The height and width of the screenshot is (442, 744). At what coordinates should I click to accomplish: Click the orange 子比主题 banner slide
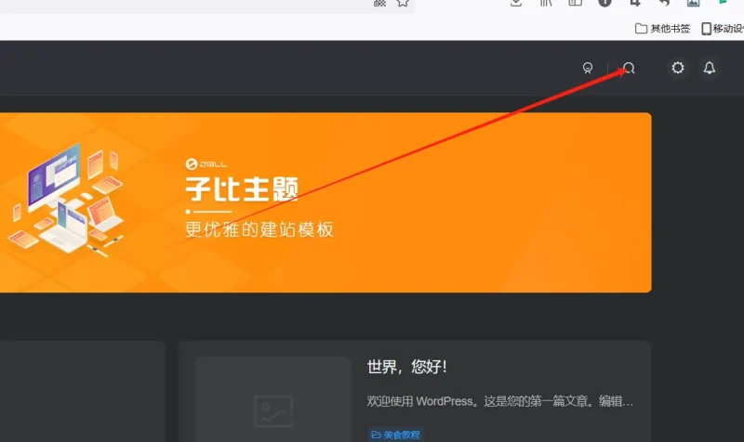[x=325, y=202]
